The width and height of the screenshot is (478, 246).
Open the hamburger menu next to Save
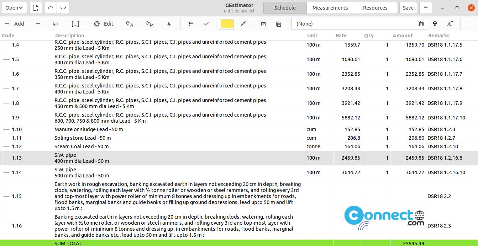pyautogui.click(x=425, y=8)
